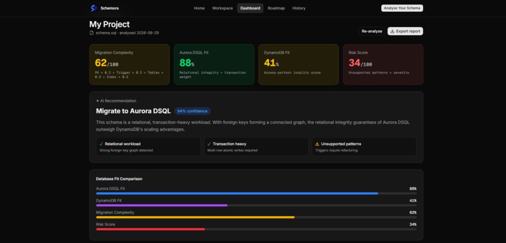Click the Schemora logo icon
The width and height of the screenshot is (506, 243).
(x=94, y=8)
